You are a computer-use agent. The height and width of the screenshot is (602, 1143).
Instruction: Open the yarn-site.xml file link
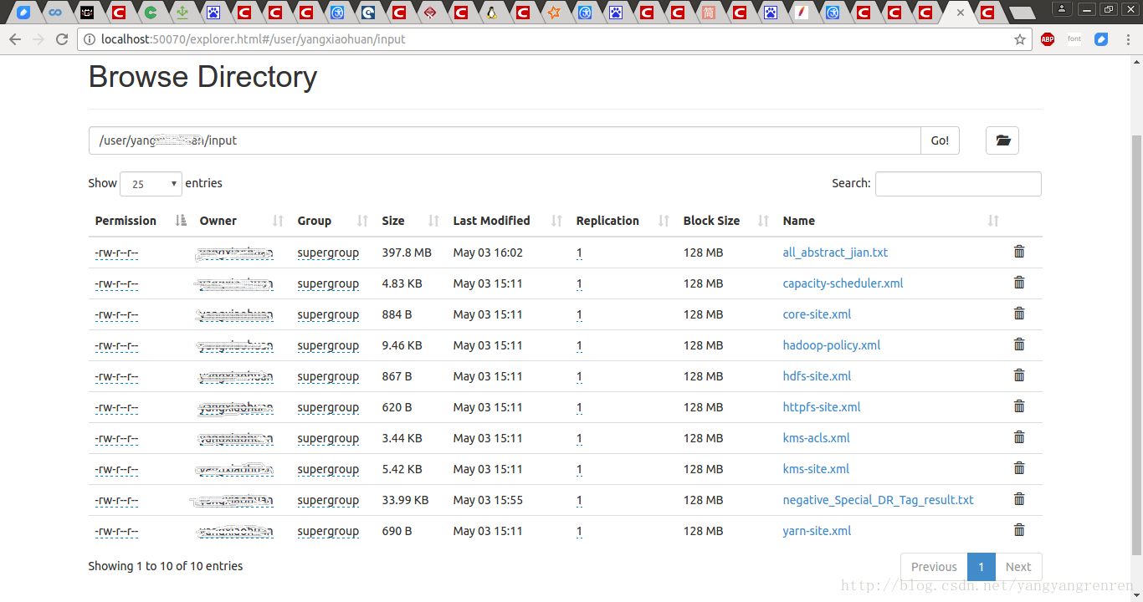pyautogui.click(x=817, y=531)
